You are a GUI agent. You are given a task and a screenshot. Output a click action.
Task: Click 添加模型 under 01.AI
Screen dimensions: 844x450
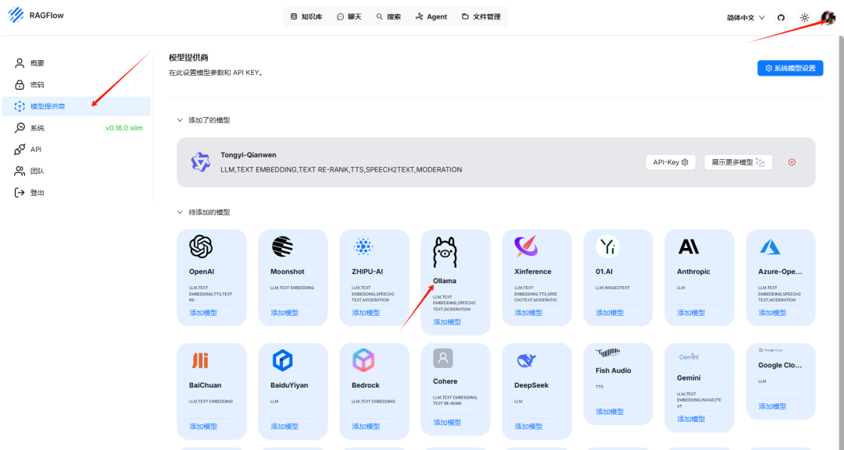coord(610,313)
